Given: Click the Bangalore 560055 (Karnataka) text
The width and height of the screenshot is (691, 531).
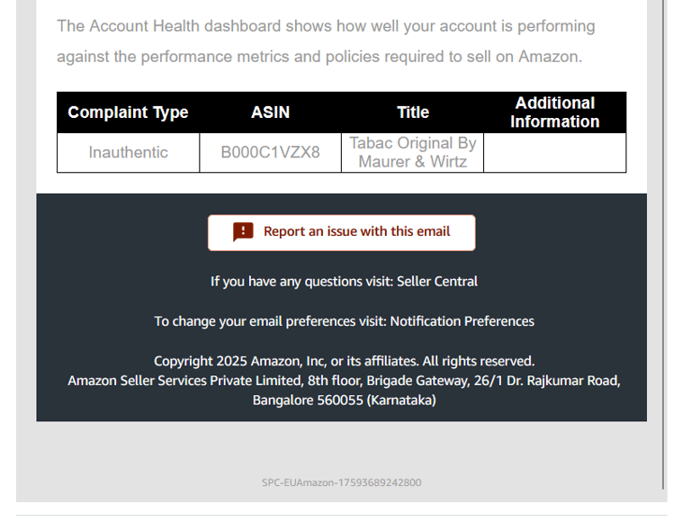Looking at the screenshot, I should 345,400.
